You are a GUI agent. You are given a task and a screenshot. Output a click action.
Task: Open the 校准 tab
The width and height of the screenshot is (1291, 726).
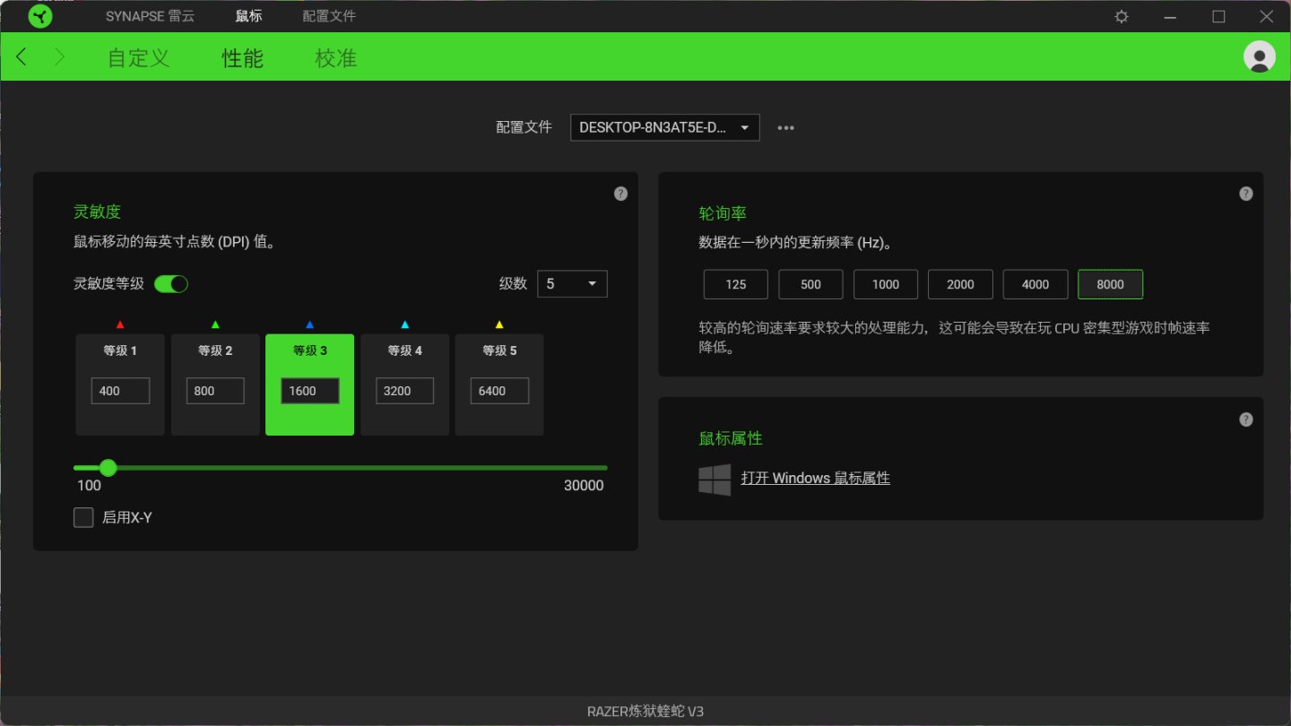click(x=336, y=58)
